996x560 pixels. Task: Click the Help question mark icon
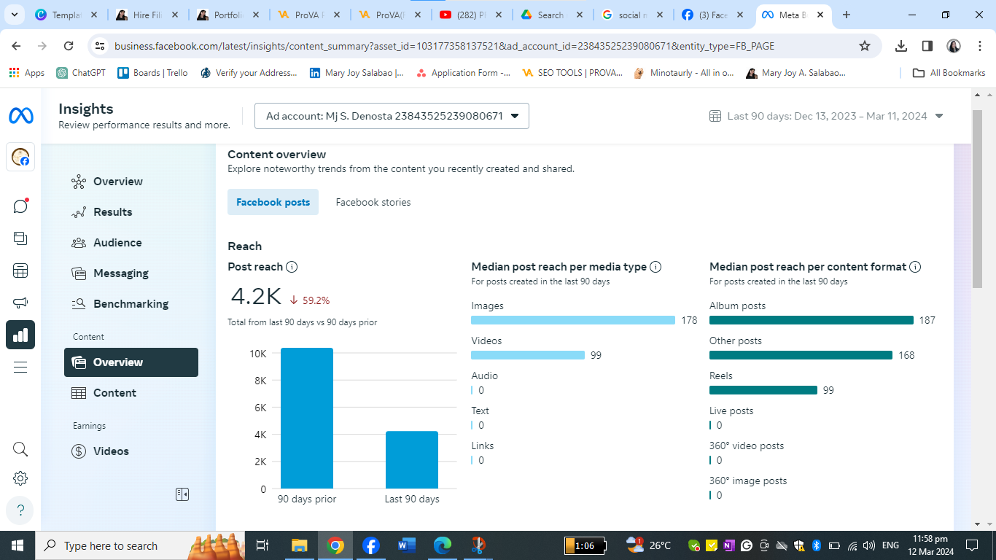[x=20, y=510]
